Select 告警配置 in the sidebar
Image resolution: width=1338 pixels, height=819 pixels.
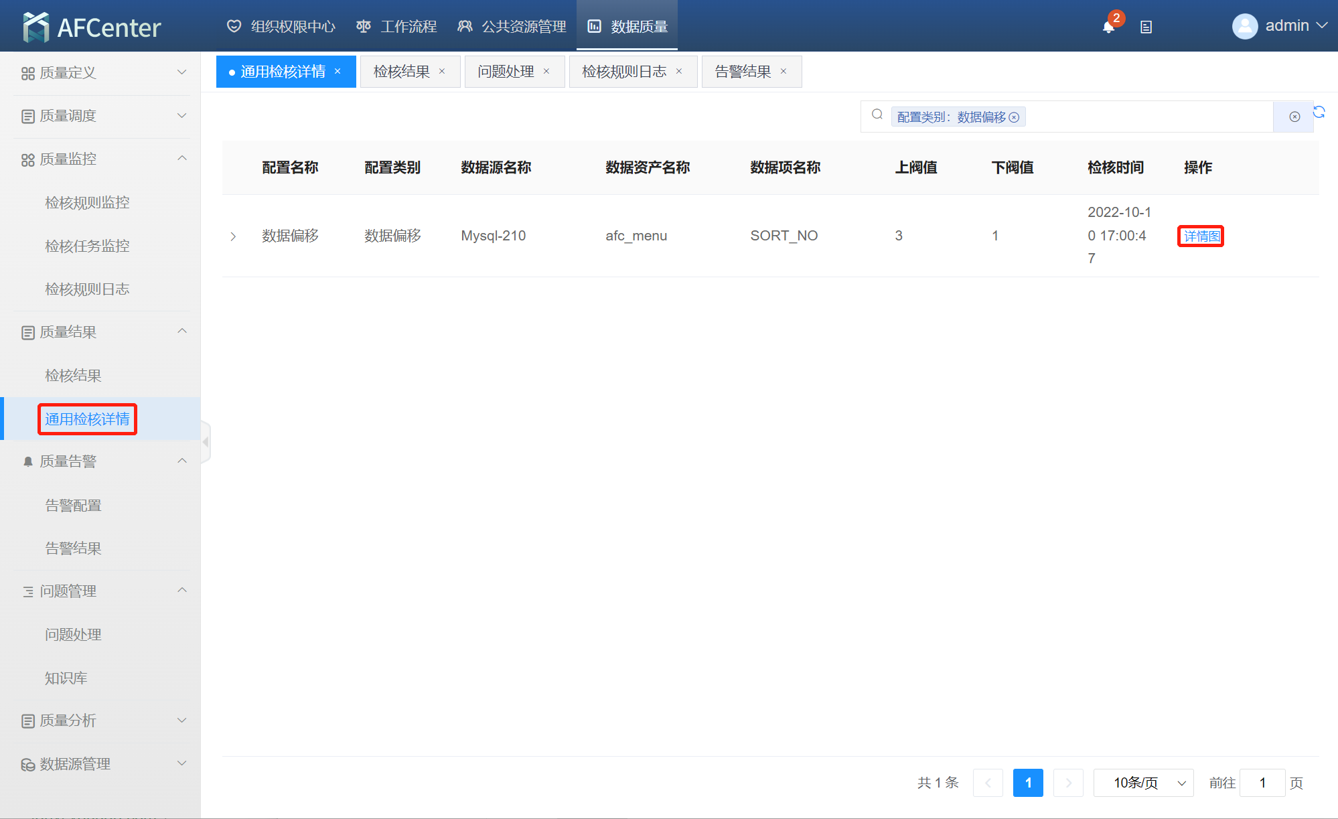(x=73, y=506)
